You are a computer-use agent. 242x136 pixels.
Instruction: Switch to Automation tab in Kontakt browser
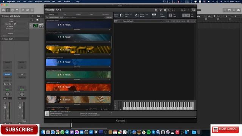tap(105, 14)
